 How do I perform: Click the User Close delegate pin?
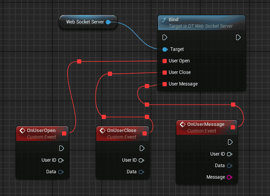coord(165,72)
